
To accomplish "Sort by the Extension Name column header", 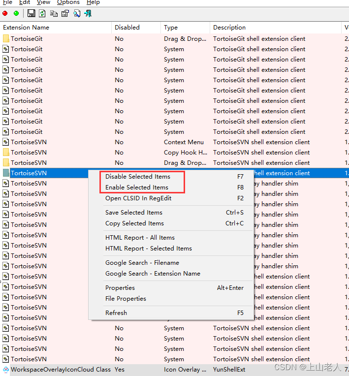I will [56, 28].
